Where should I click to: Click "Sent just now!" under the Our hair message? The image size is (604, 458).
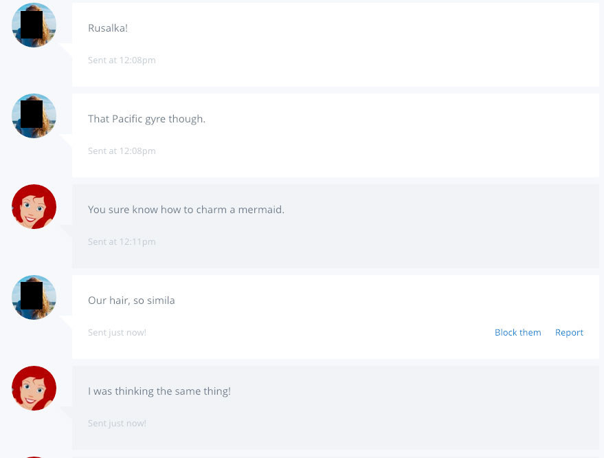(x=117, y=333)
